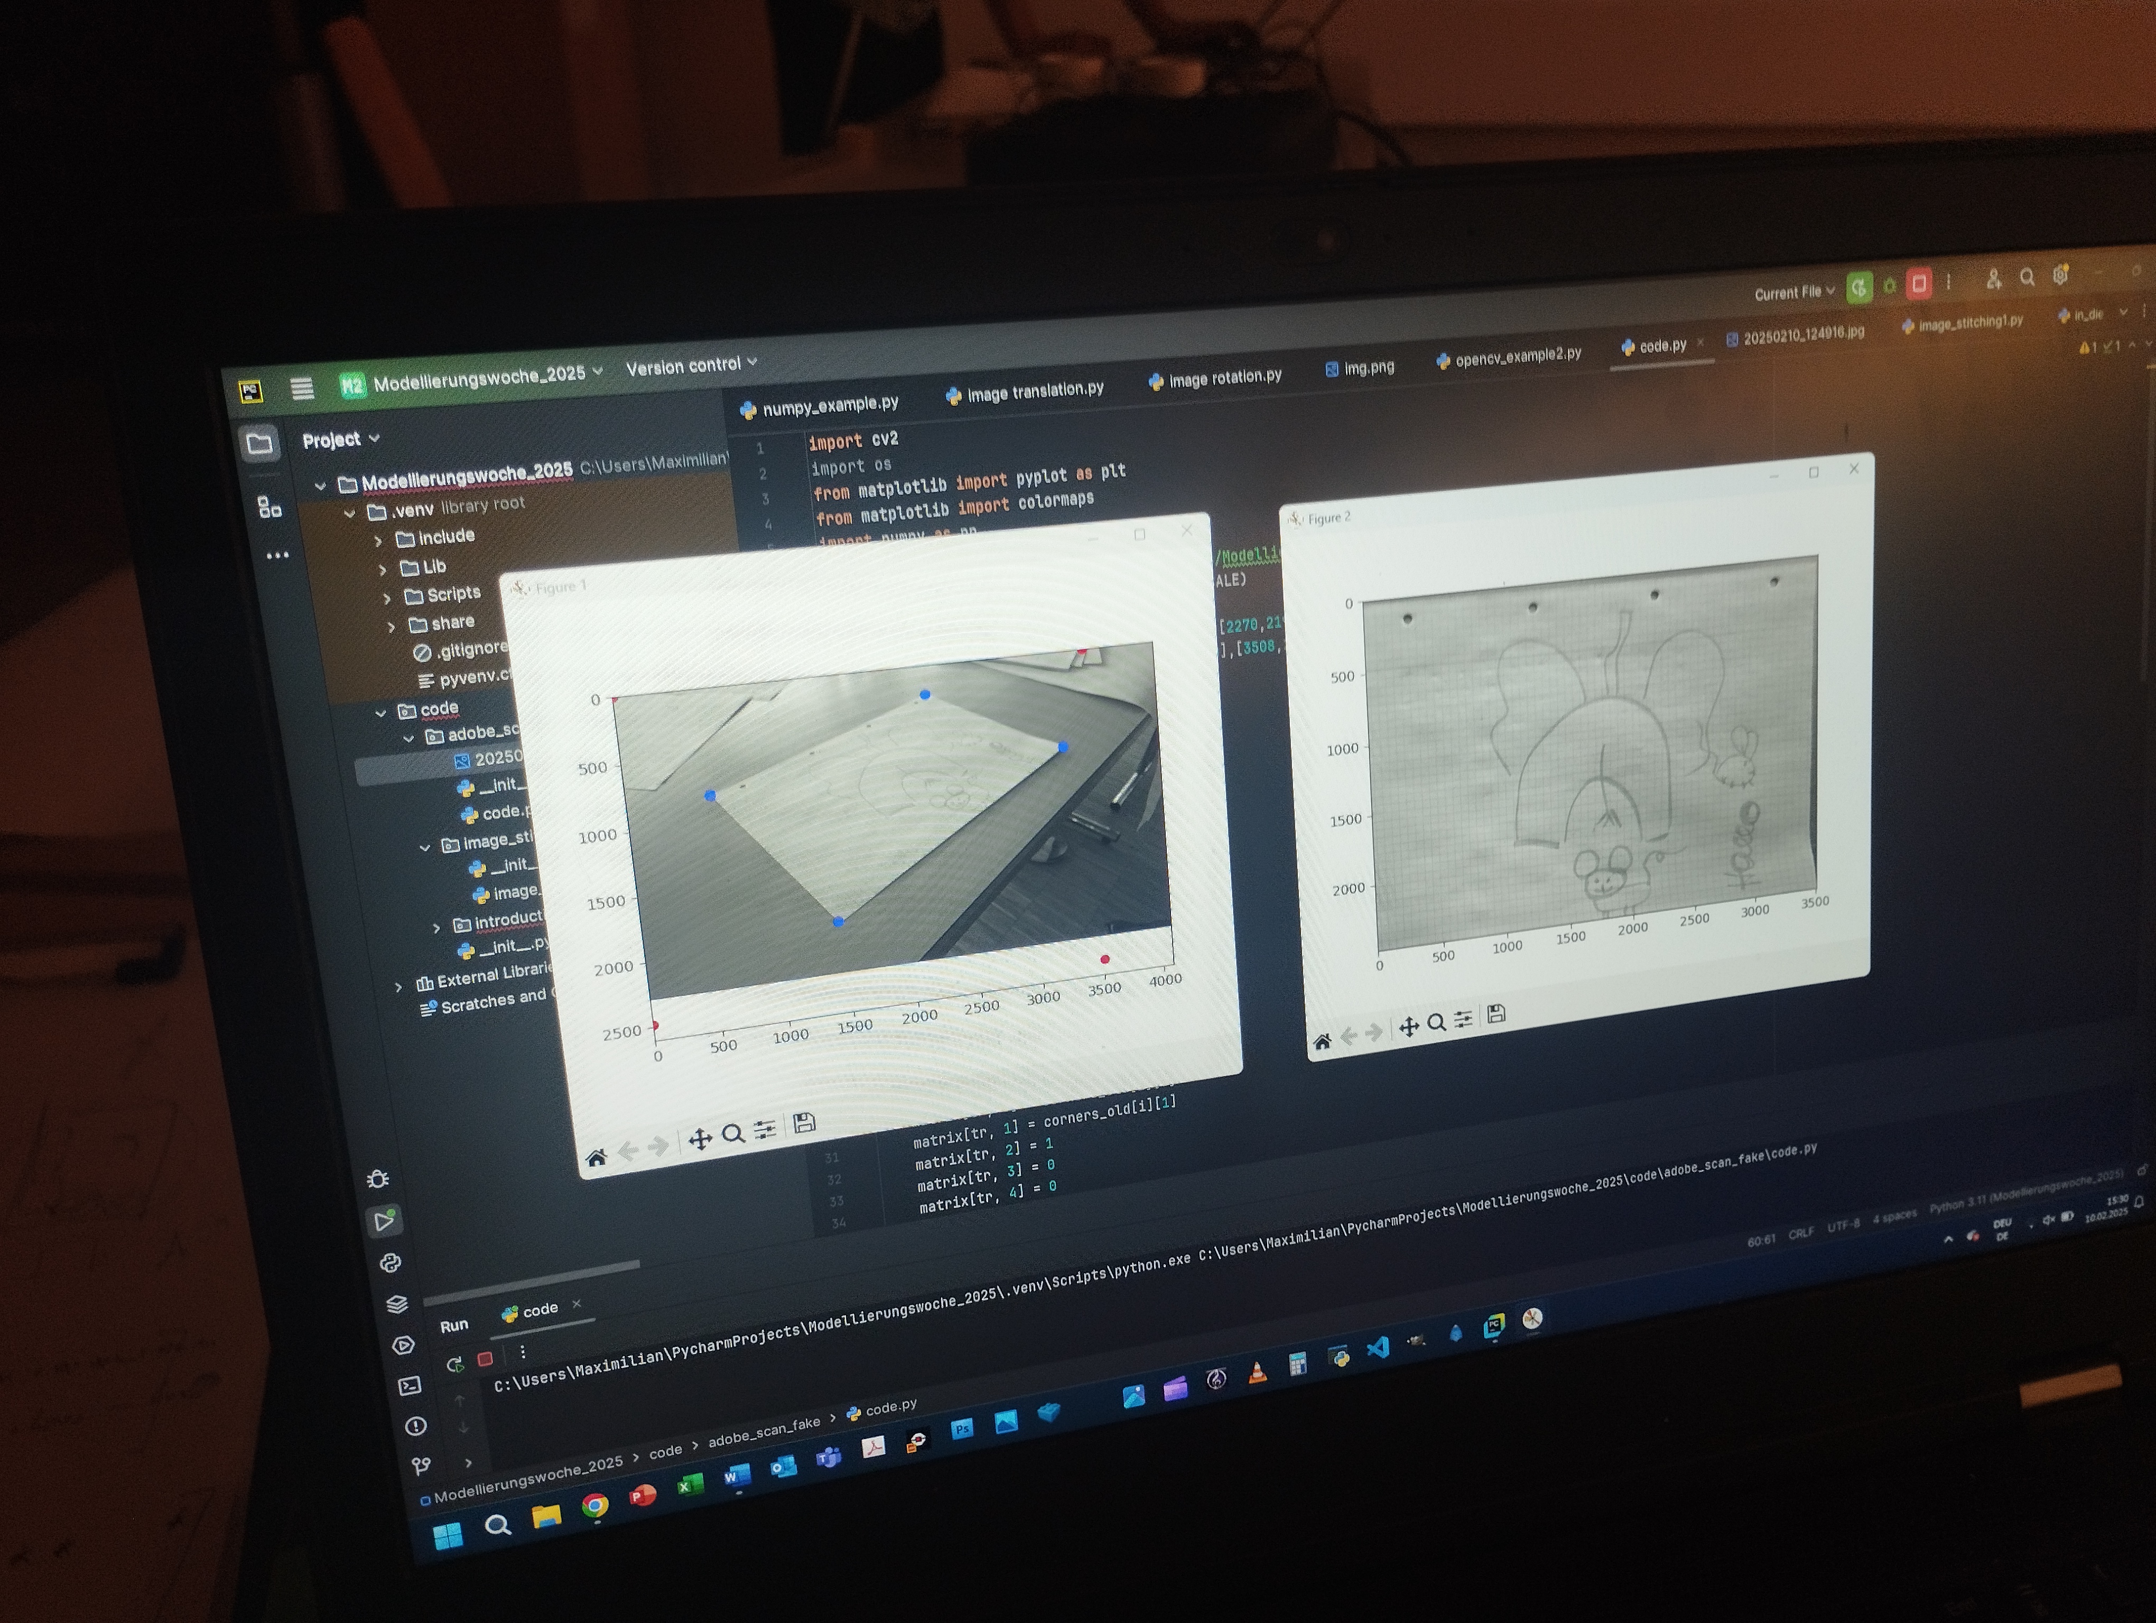Click the Home reset button in Figure 1

[596, 1158]
